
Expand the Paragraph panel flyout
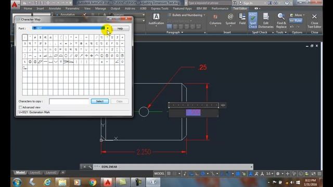175,32
